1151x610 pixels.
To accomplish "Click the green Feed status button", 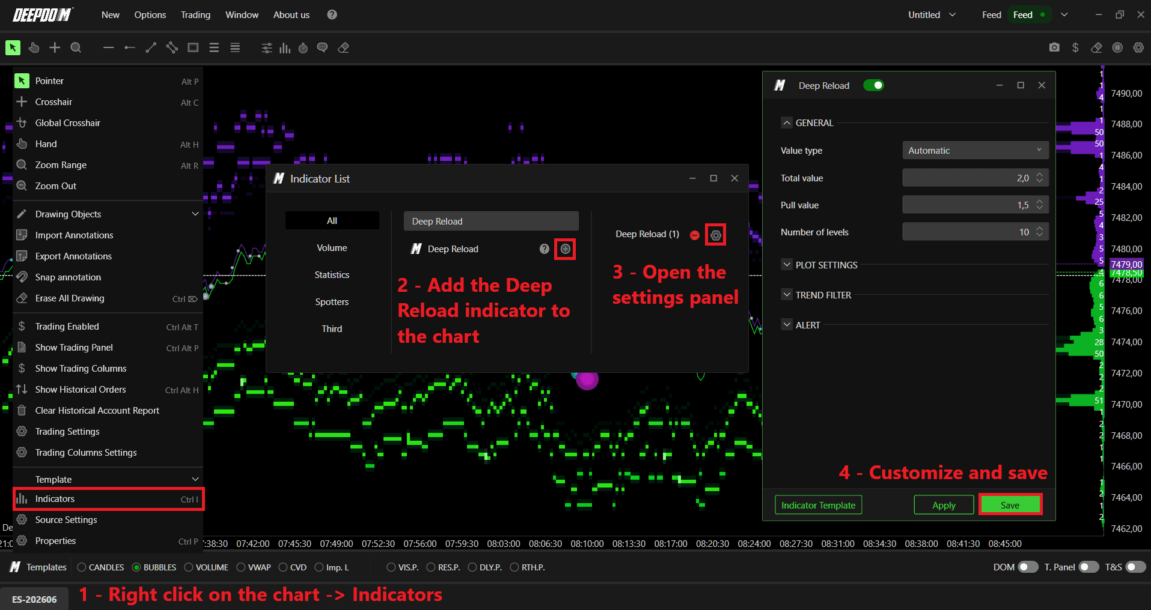I will coord(1028,14).
